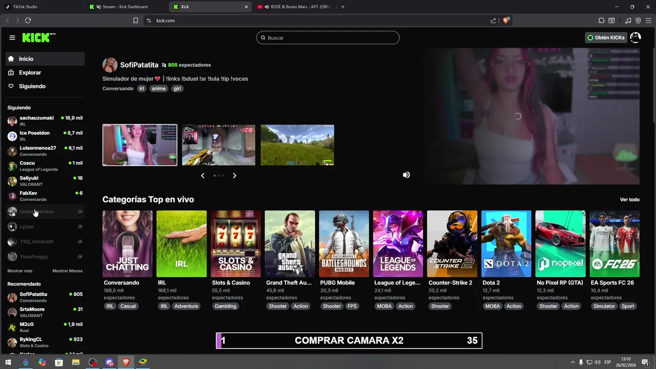Open offline channel TSQ_m1stic00
Screen dimensions: 656x369
(45, 241)
